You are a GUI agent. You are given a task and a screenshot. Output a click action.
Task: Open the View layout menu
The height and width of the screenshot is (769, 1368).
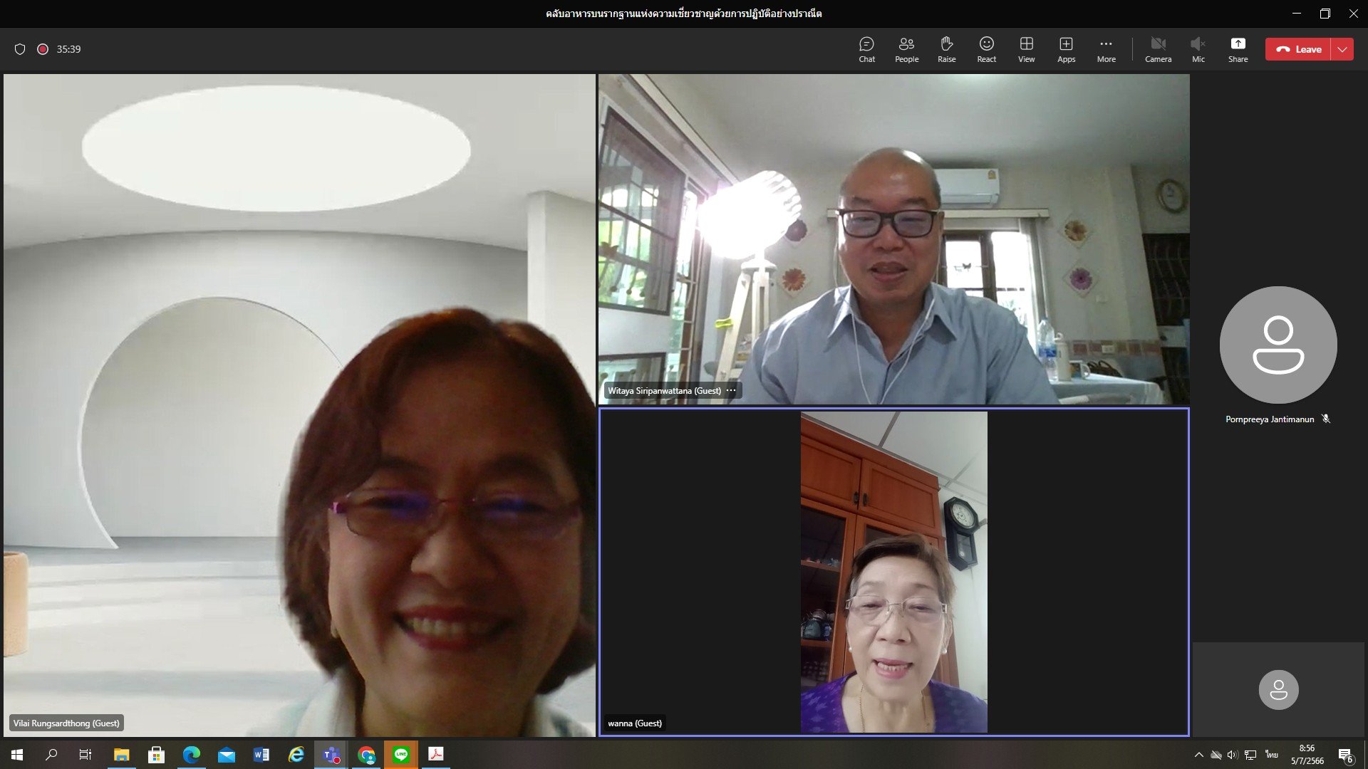pyautogui.click(x=1026, y=49)
